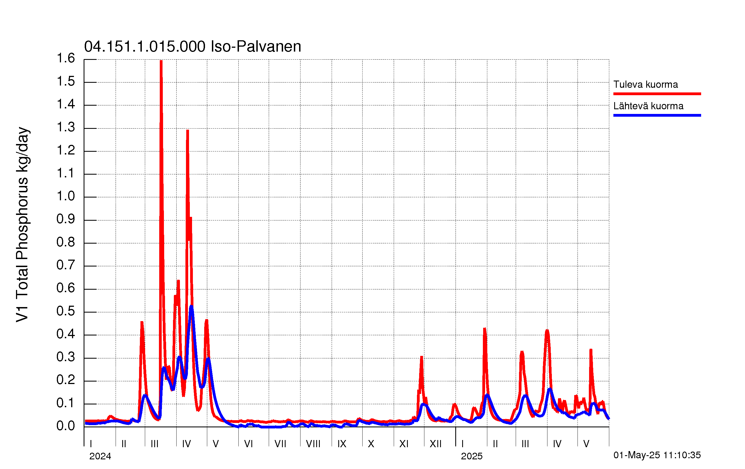Select the "Lähtevä kuorma" legend label
This screenshot has height=469, width=745.
tap(648, 106)
